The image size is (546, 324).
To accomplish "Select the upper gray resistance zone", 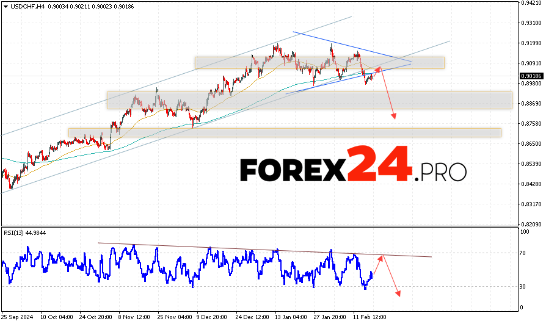I will point(319,62).
